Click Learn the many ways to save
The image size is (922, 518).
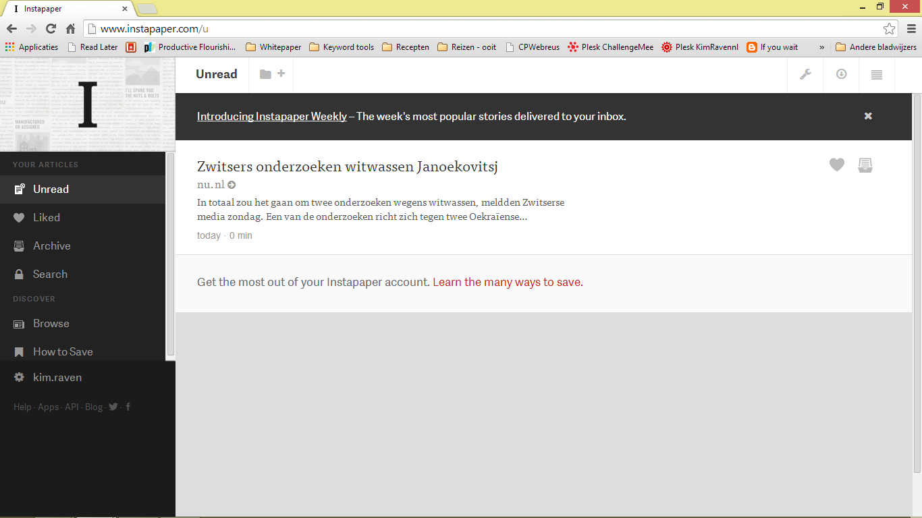(508, 282)
